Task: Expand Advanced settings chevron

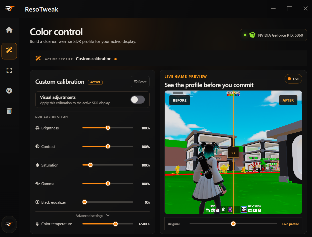Action: (x=108, y=215)
